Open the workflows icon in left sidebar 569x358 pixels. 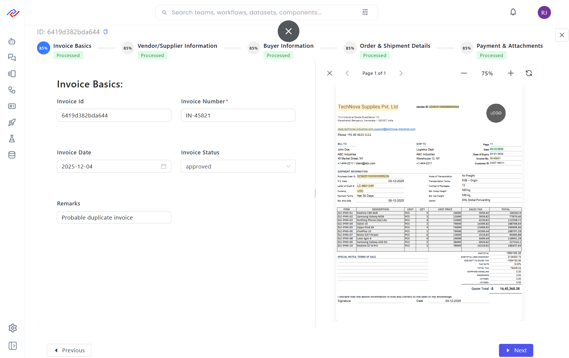coord(12,74)
